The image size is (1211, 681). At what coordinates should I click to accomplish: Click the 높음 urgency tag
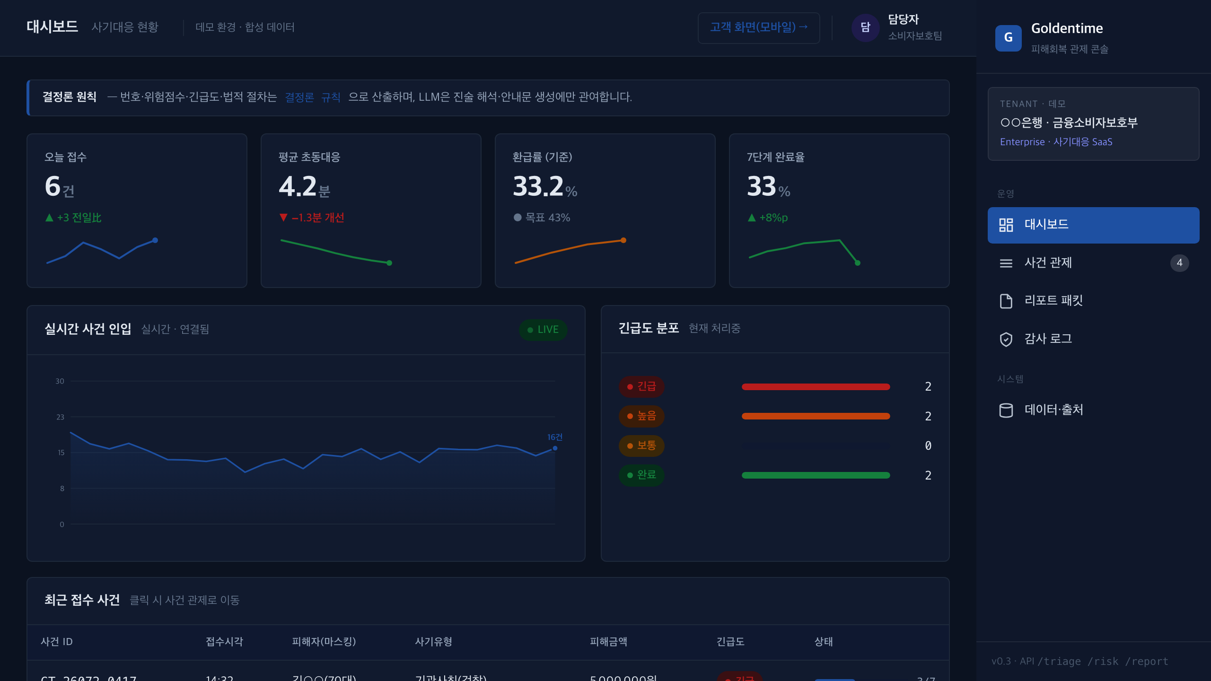point(641,416)
